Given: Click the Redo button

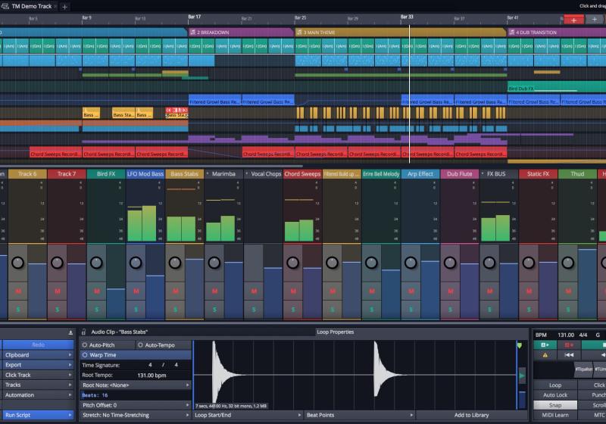Looking at the screenshot, I should coord(38,344).
